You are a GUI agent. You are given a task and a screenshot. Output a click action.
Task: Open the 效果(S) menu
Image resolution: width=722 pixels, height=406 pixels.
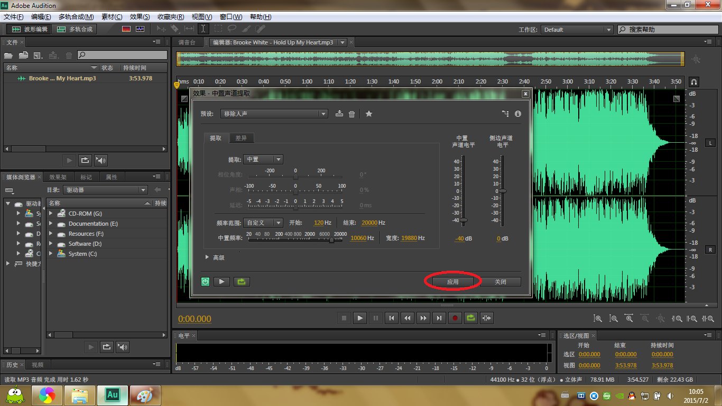pos(140,17)
